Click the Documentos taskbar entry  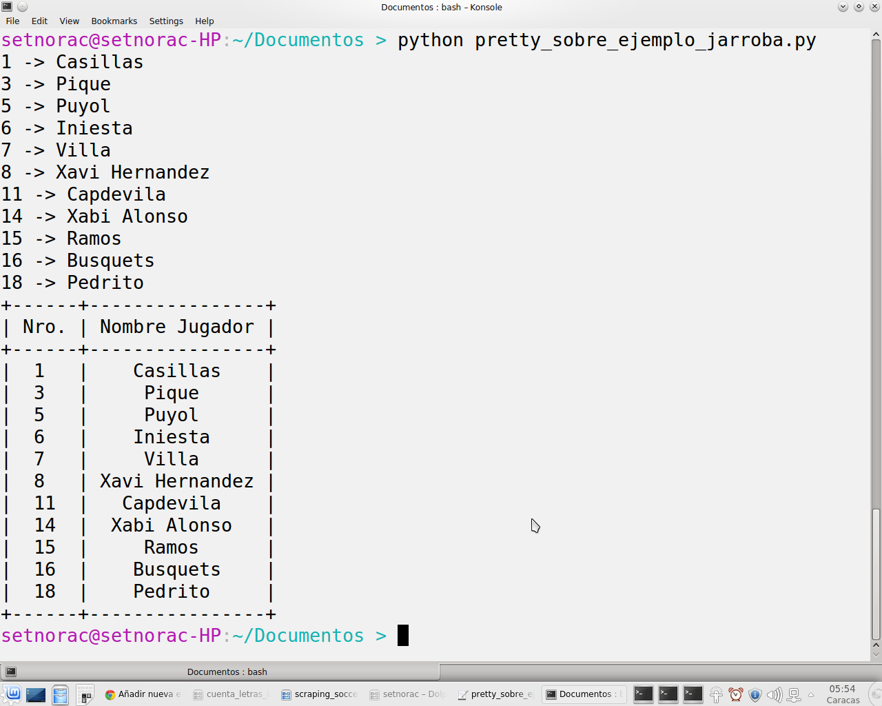pyautogui.click(x=583, y=694)
